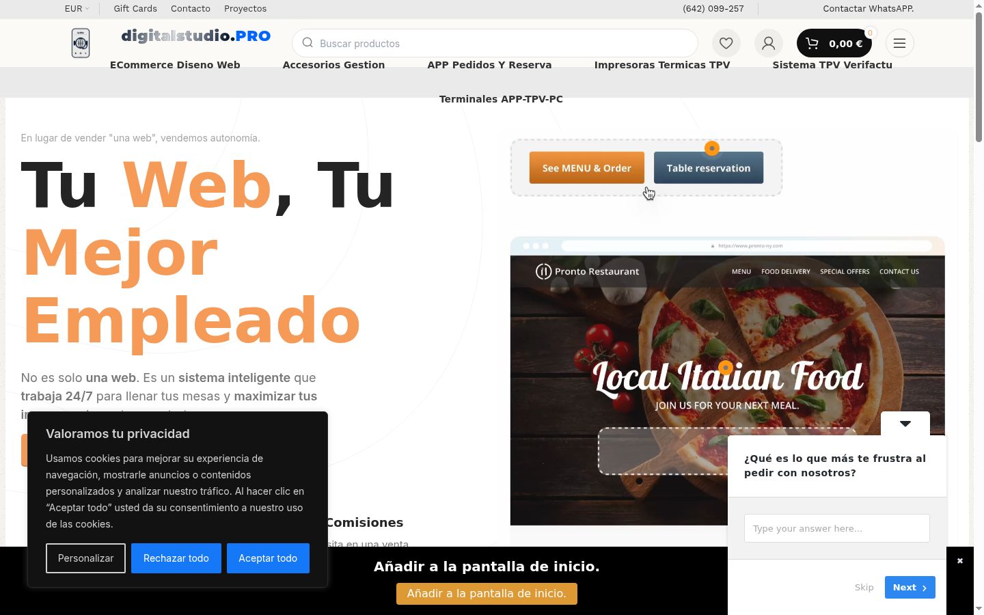Open Proyectos link
Viewport: 984px width, 615px height.
(245, 9)
